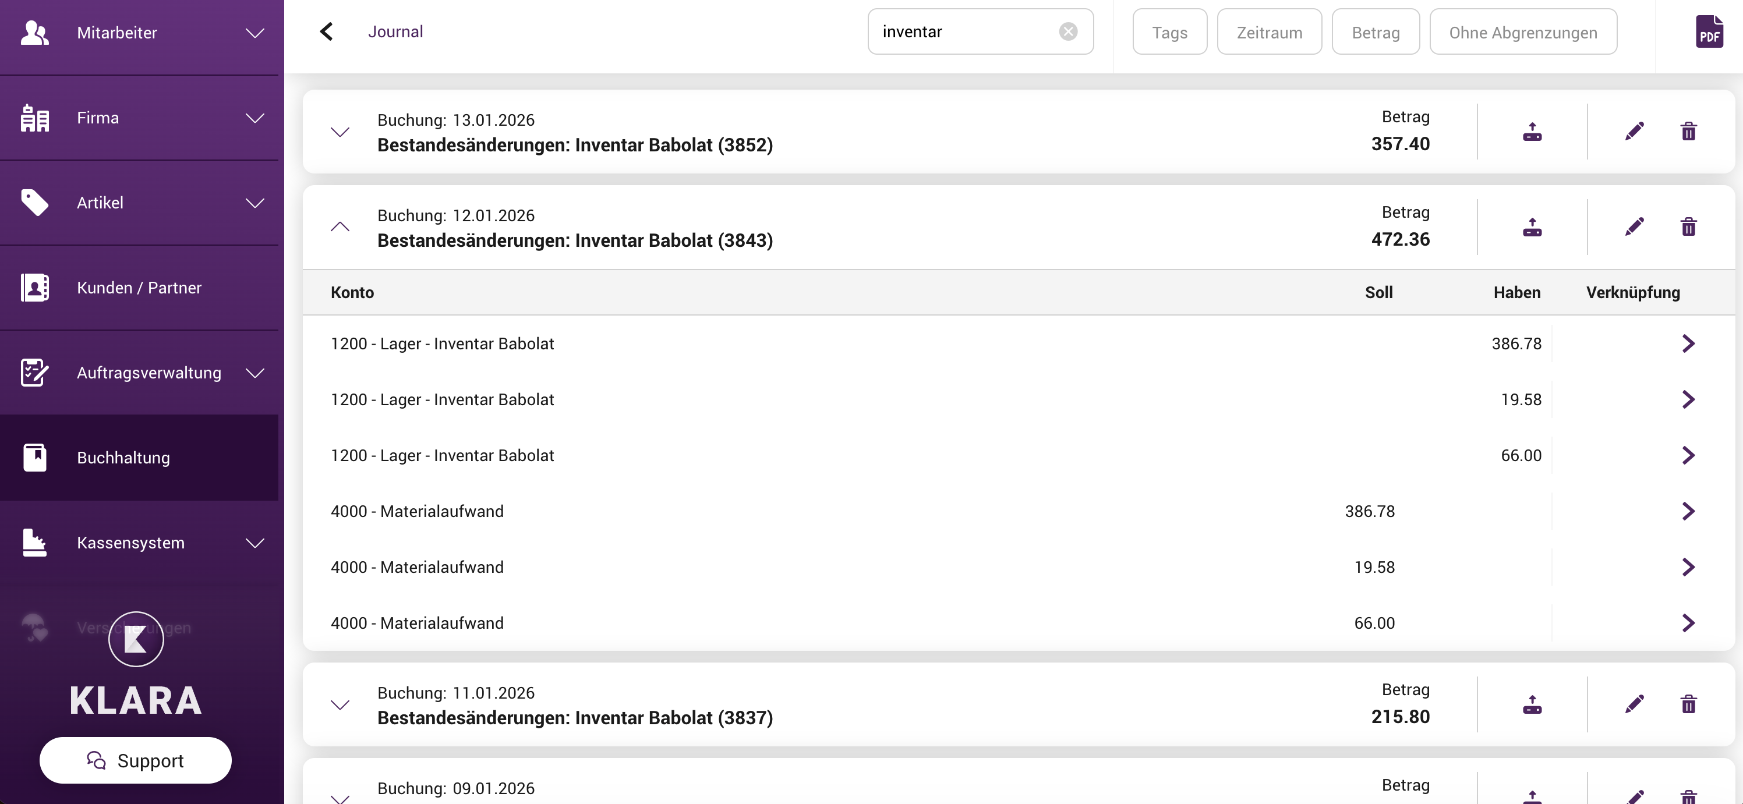Expand the Auftragsverwaltung menu chevron
This screenshot has width=1743, height=804.
[254, 373]
